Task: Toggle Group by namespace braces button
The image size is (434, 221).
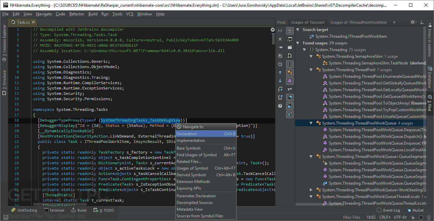Action: pos(290,64)
